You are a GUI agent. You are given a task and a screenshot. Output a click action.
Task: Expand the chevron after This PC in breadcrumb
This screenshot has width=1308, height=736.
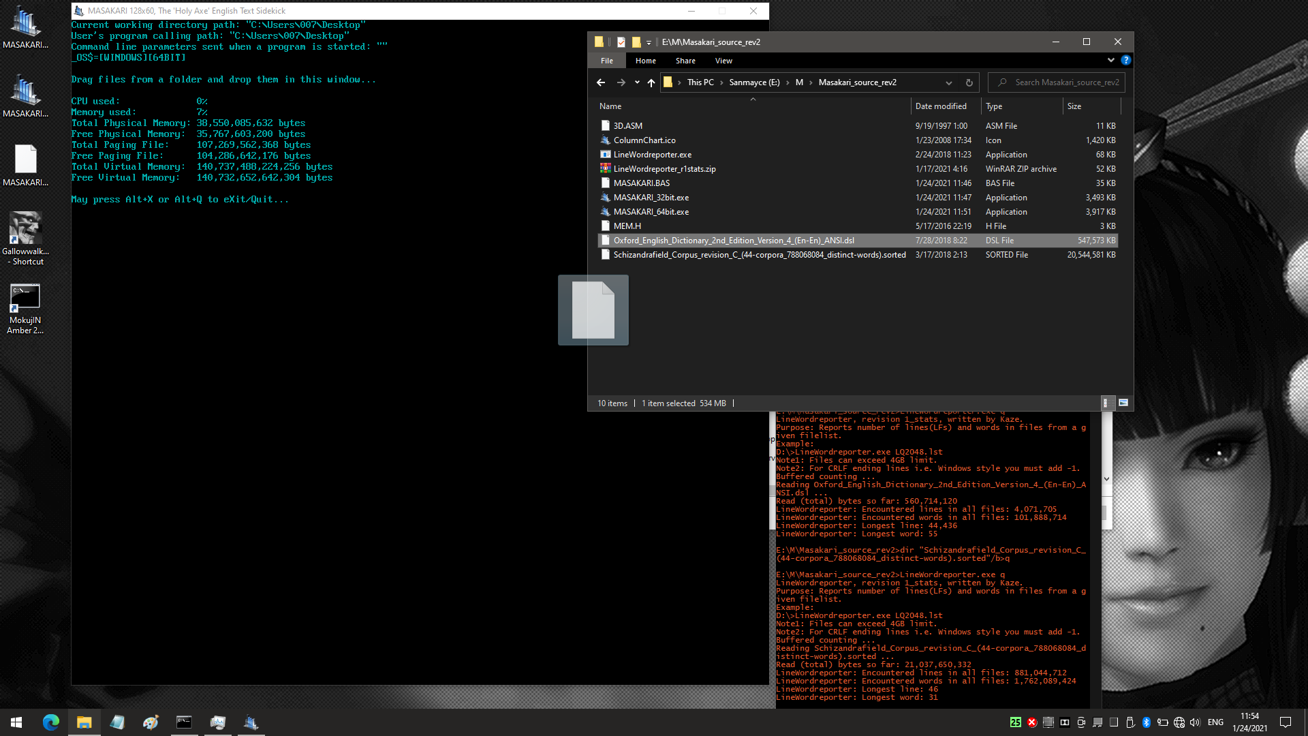tap(721, 82)
